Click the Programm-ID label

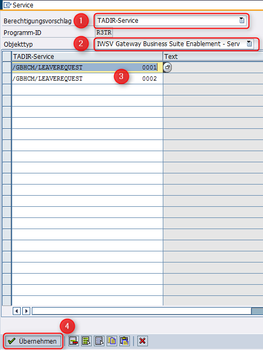(x=22, y=33)
